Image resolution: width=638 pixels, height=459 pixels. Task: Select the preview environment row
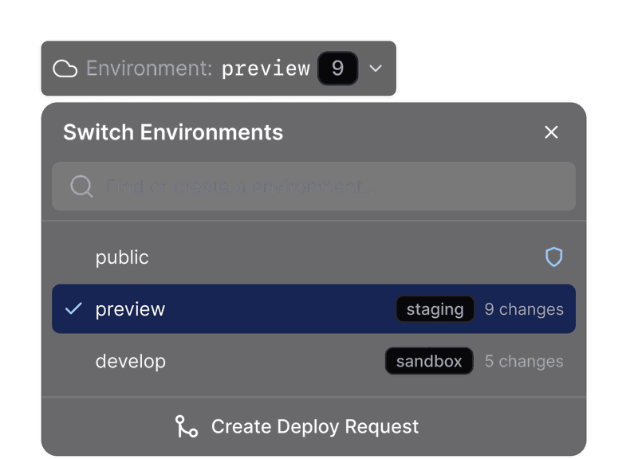[239, 309]
